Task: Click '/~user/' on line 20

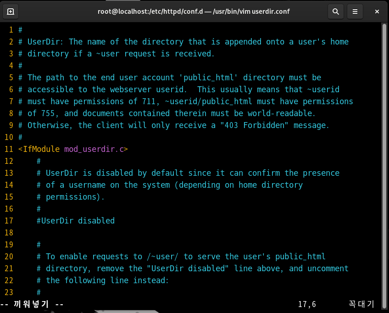Action: (x=163, y=257)
